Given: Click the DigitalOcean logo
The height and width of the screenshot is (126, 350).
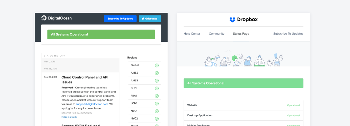Looking at the screenshot, I should pyautogui.click(x=56, y=18).
